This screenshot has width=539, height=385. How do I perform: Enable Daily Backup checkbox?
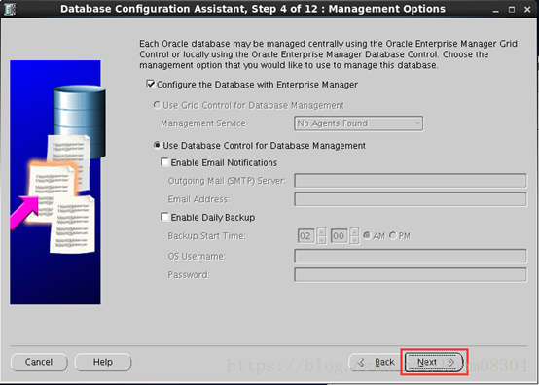(164, 217)
